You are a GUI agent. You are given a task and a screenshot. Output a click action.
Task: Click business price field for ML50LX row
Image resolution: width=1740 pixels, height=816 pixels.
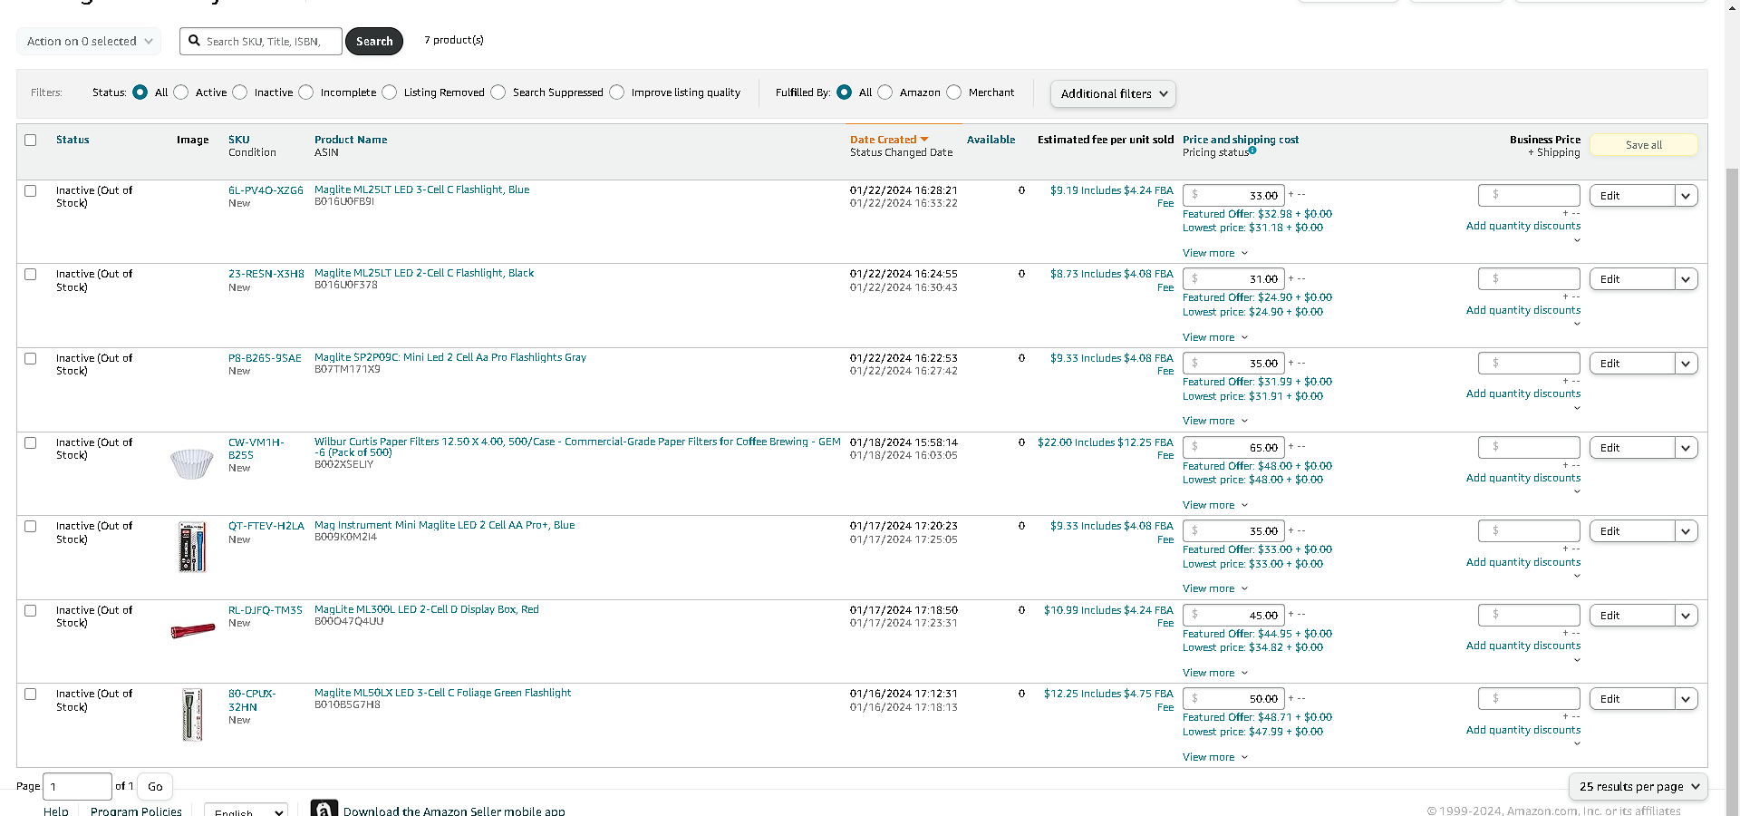click(1529, 698)
